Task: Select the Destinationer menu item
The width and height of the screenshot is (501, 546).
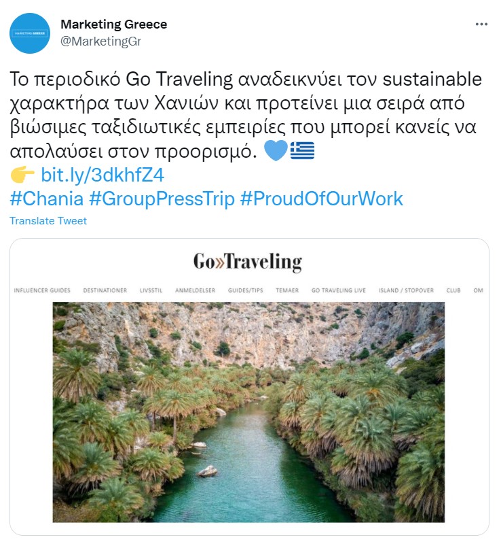Action: click(x=105, y=290)
